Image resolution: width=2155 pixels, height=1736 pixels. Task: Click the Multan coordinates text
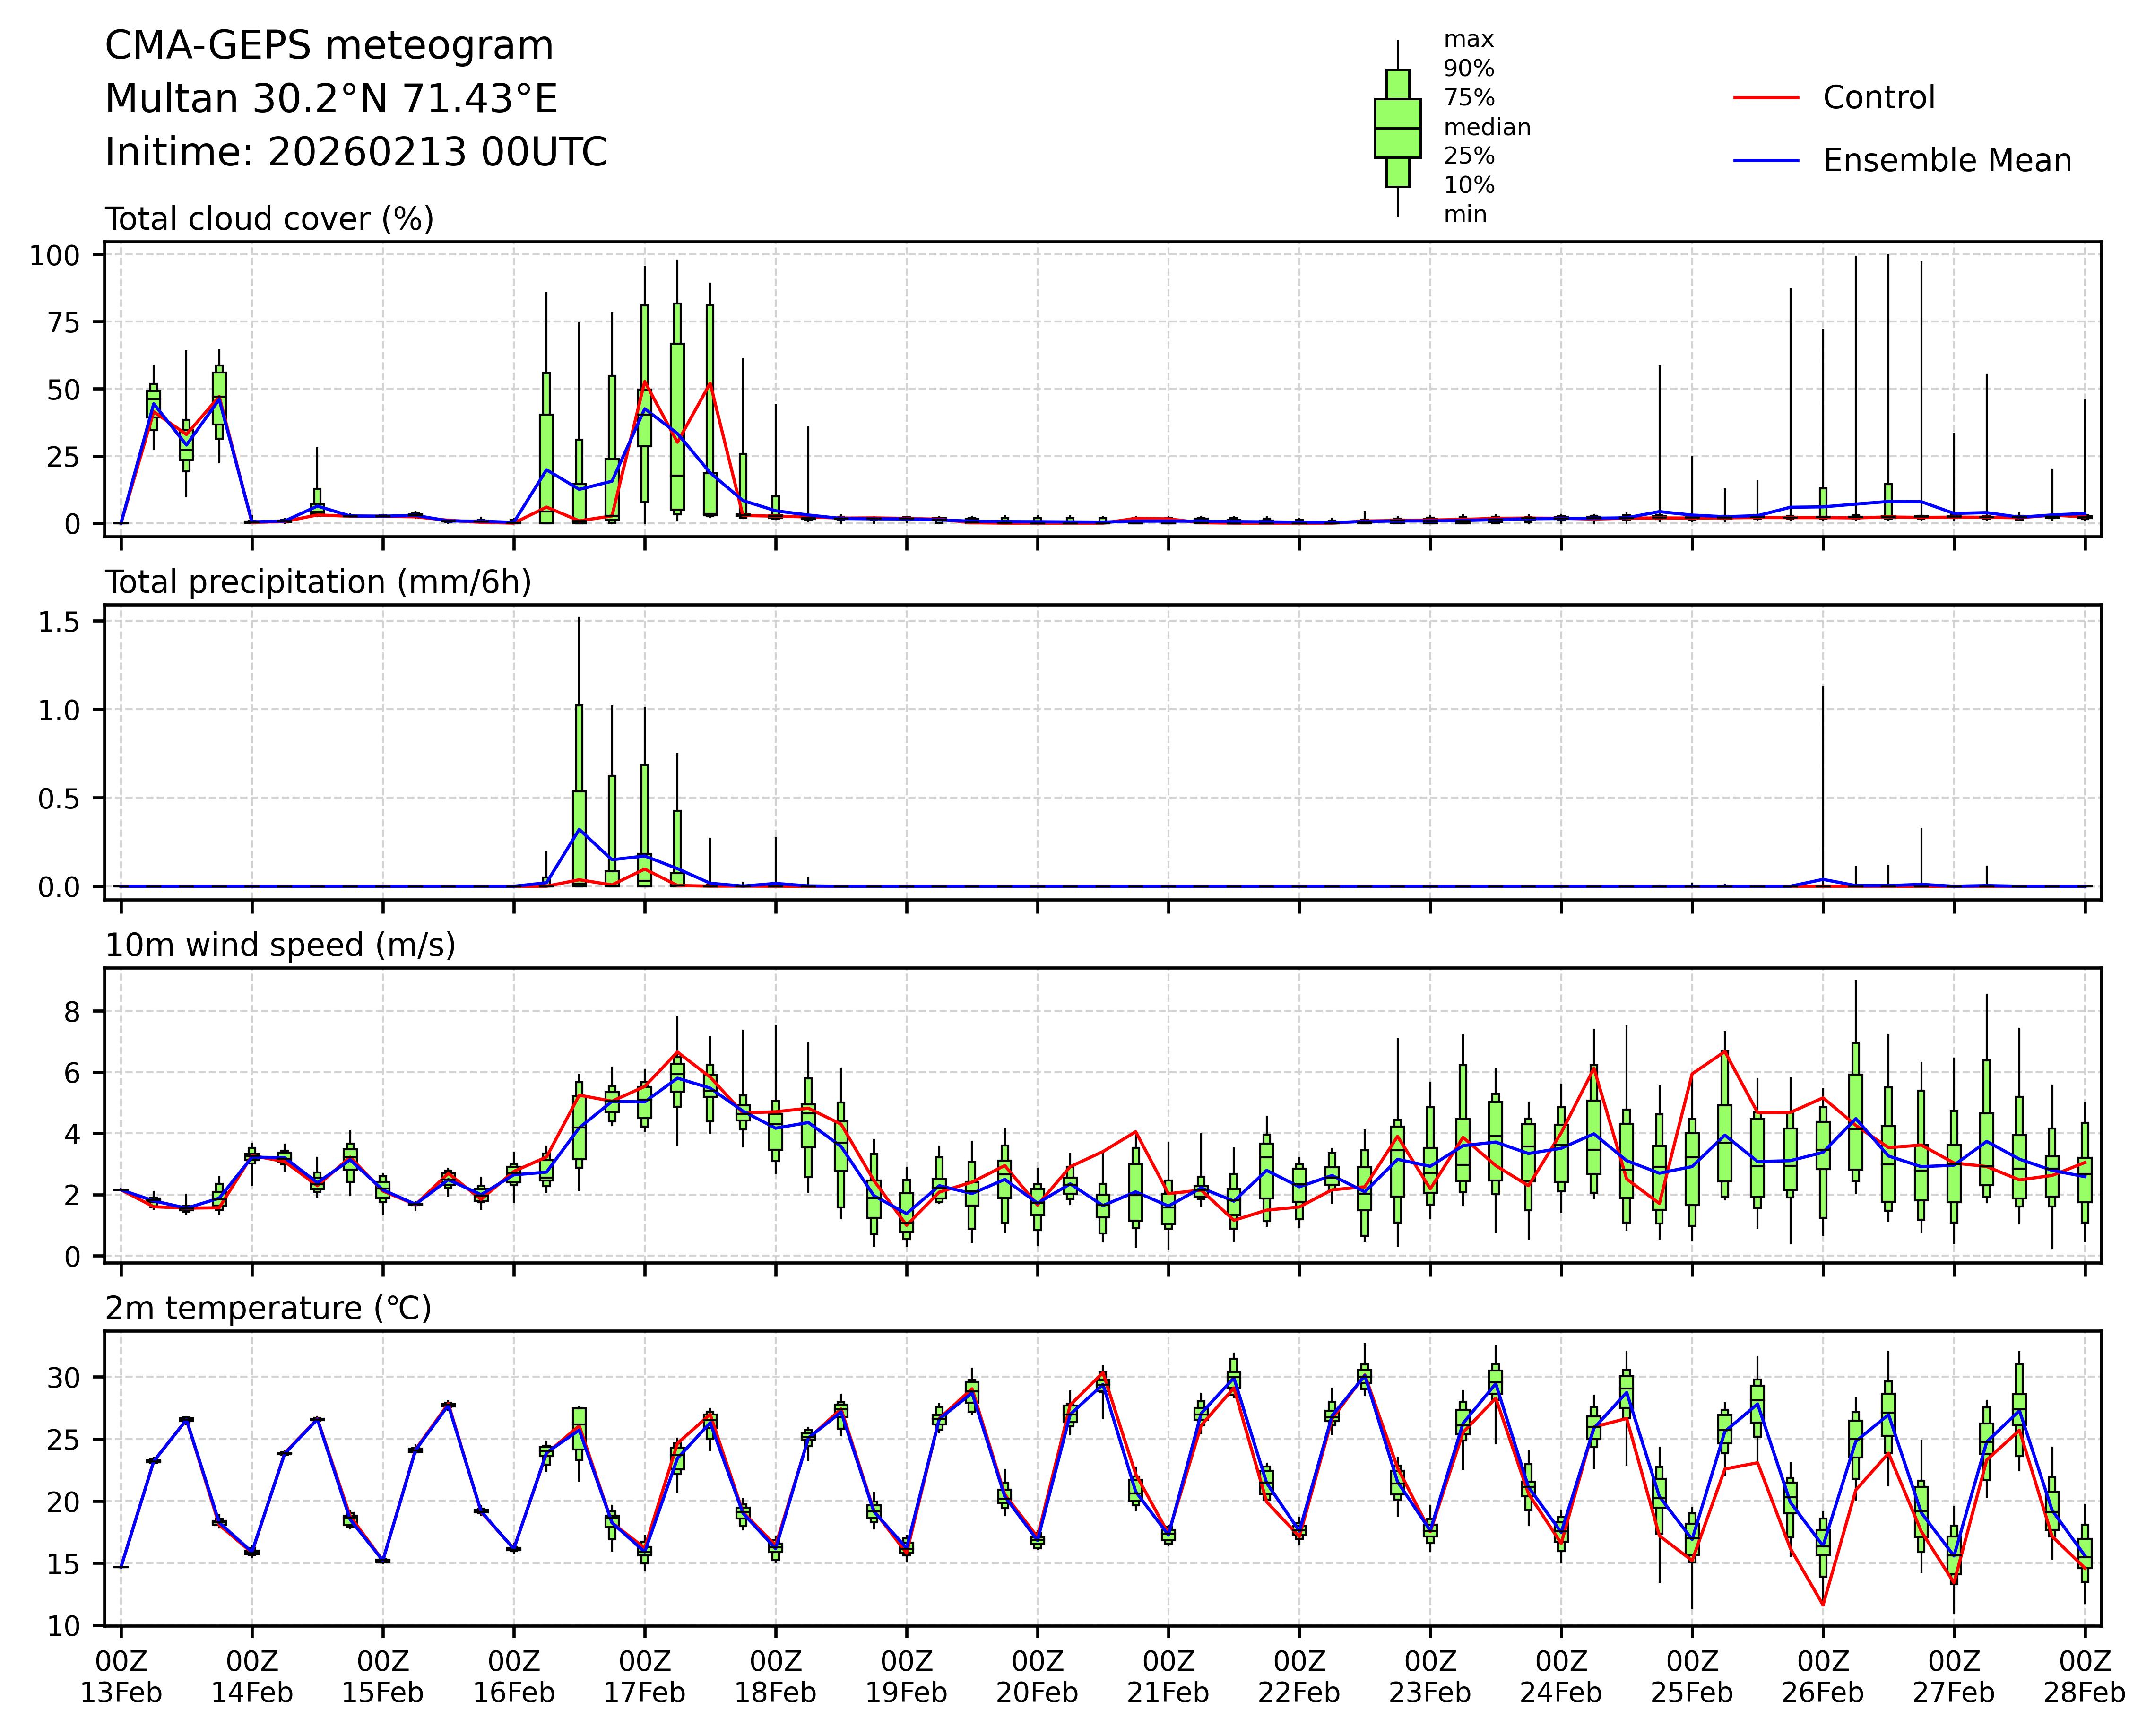[331, 99]
